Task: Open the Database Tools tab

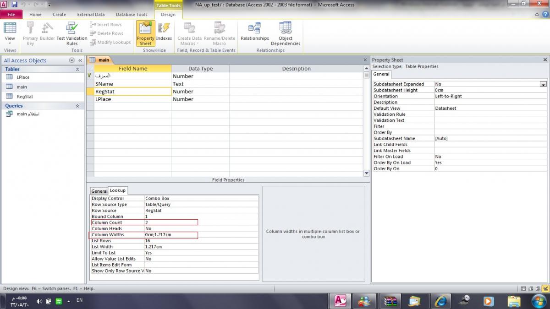Action: pos(132,15)
